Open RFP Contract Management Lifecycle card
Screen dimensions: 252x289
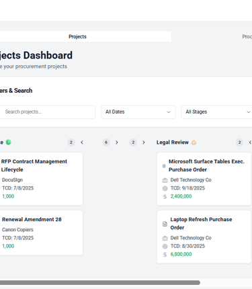click(x=41, y=179)
